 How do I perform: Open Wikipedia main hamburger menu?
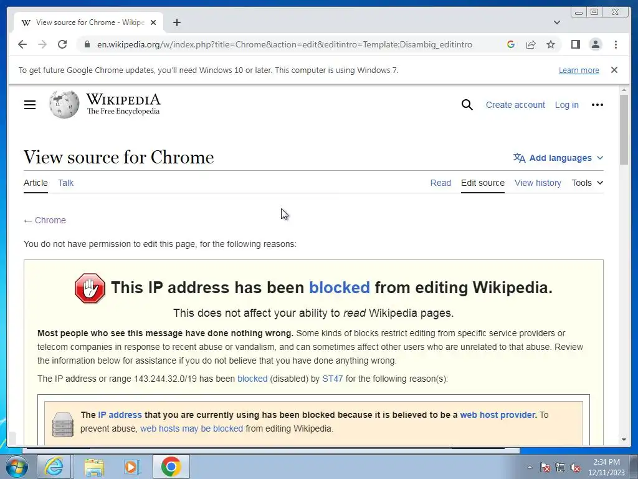[30, 105]
